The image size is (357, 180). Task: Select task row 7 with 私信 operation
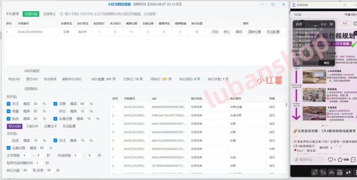pyautogui.click(x=198, y=157)
